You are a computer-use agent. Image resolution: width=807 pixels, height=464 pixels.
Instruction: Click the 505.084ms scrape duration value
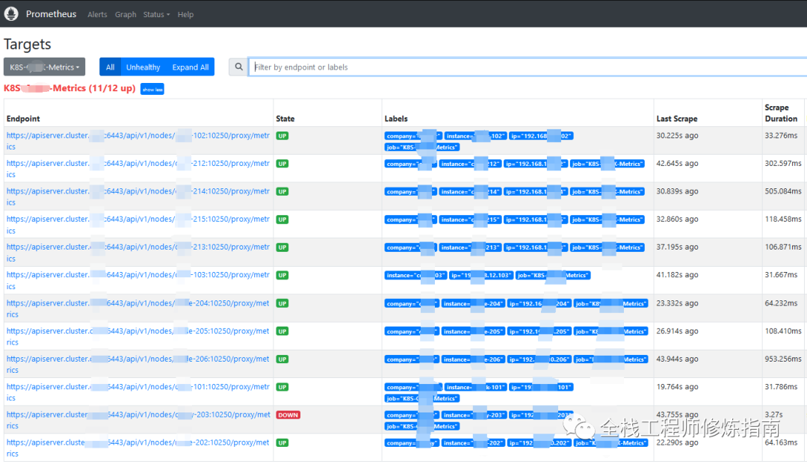click(783, 191)
